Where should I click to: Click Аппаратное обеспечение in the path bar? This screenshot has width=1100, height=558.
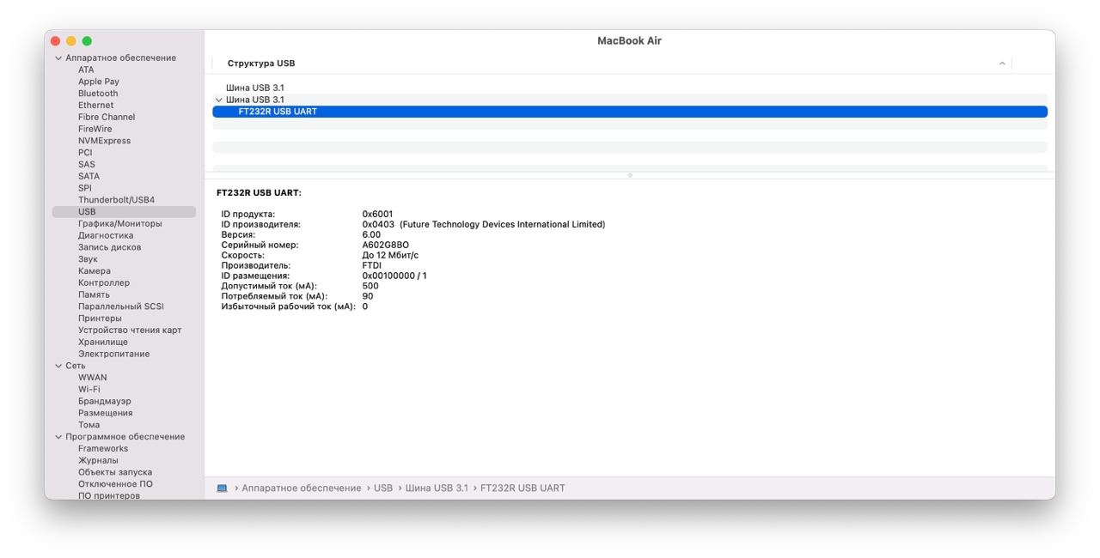(x=302, y=488)
